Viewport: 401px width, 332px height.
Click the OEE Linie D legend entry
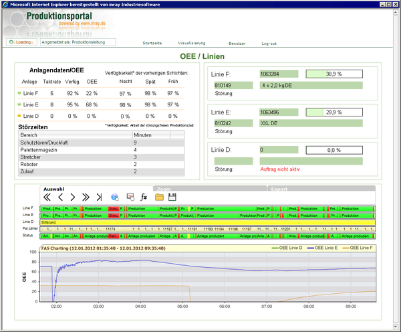(x=287, y=248)
